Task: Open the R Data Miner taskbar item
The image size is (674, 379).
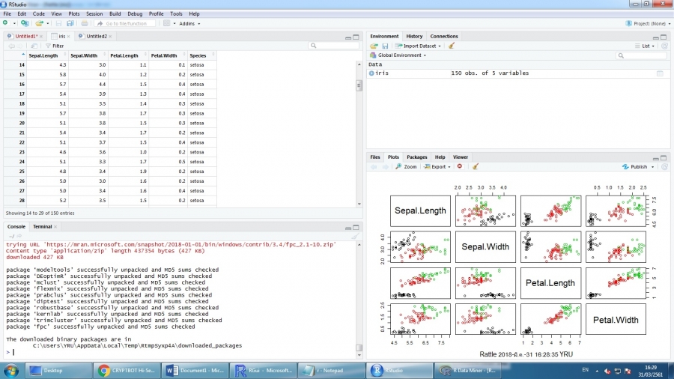Action: 467,371
